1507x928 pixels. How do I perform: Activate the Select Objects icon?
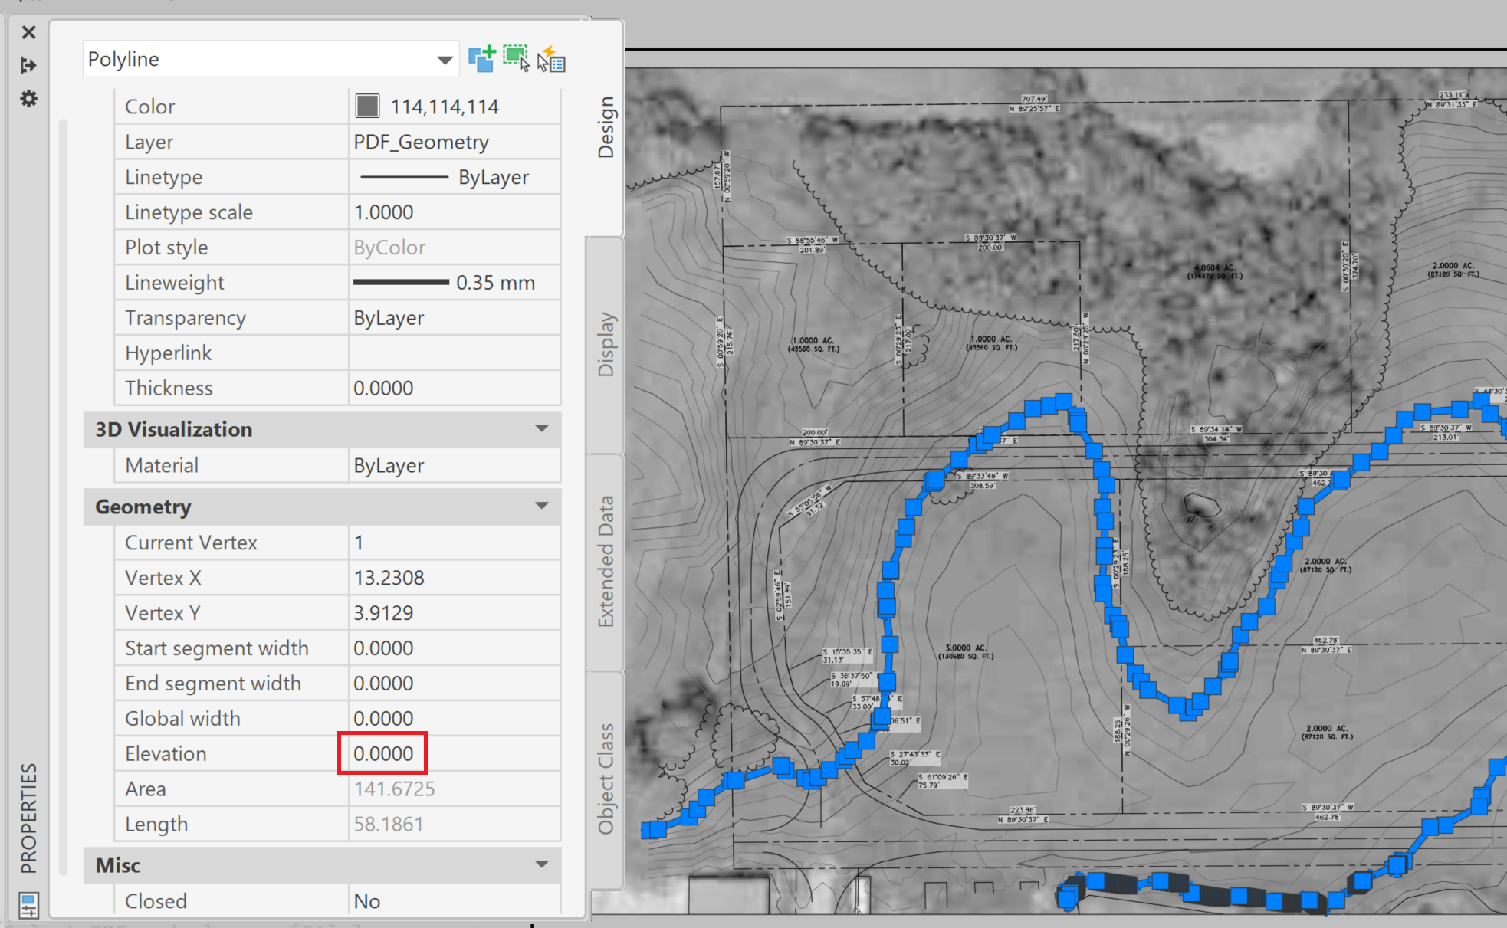(x=515, y=56)
